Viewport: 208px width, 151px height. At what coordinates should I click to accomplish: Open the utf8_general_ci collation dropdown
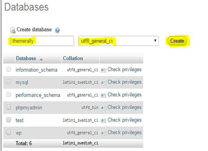click(x=118, y=41)
